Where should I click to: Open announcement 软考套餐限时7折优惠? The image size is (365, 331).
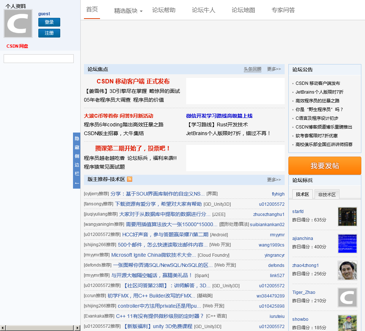[316, 136]
